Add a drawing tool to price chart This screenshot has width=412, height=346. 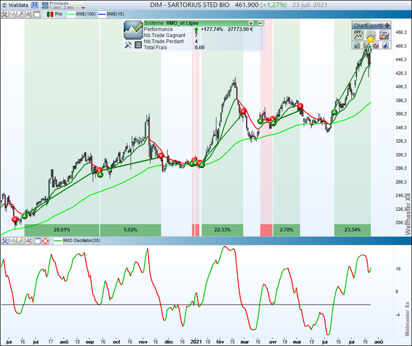21,15
